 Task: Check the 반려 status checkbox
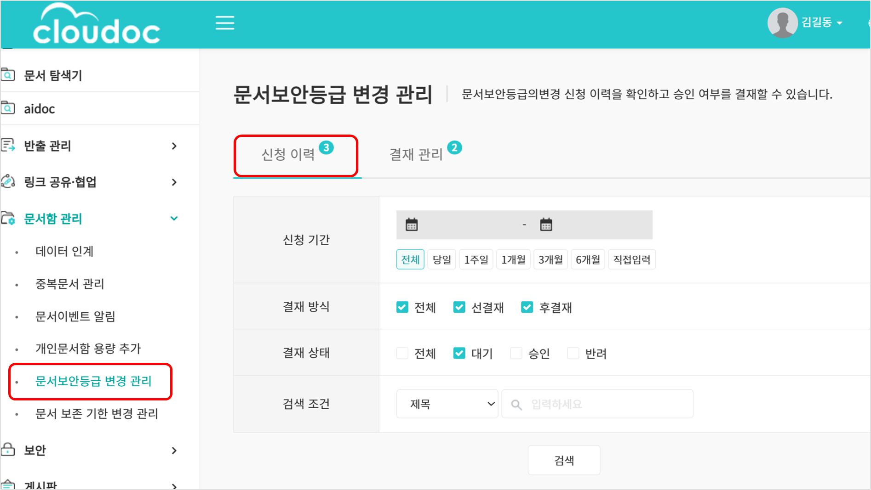pos(573,353)
